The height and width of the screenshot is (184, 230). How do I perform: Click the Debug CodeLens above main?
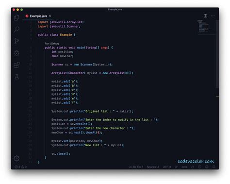tap(55, 44)
